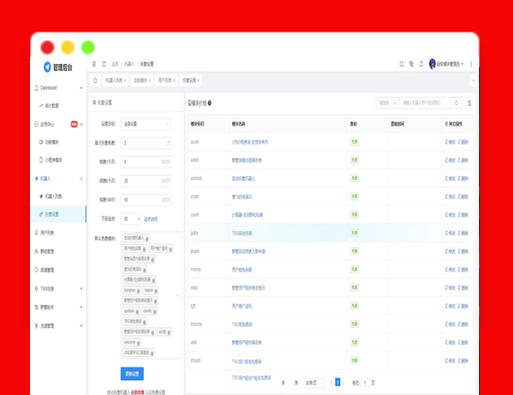Viewport: 513px width, 395px height.
Task: Open the 全局设置 target dropdown
Action: (145, 124)
